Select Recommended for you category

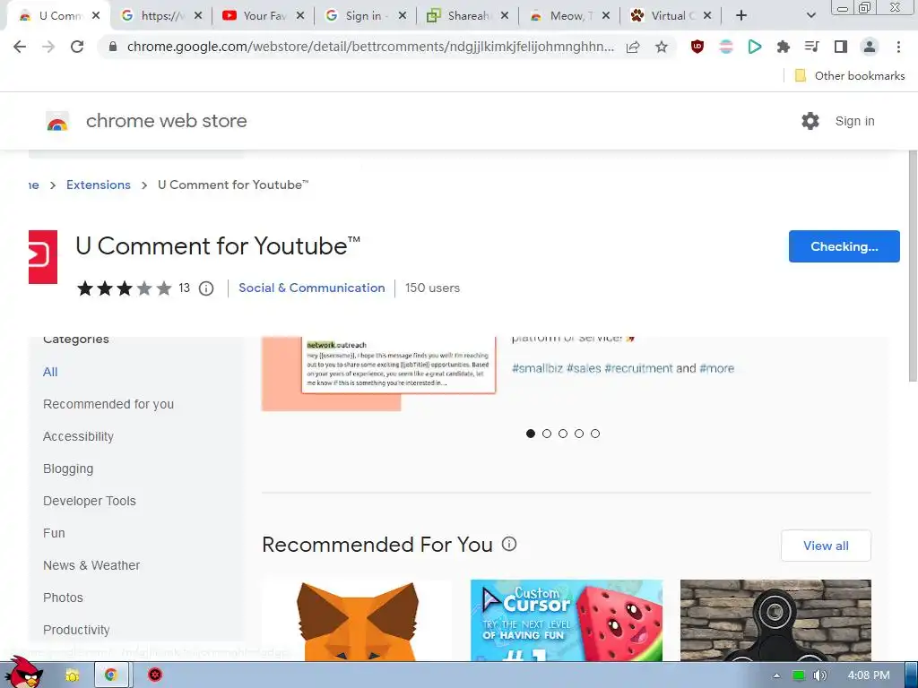[108, 404]
